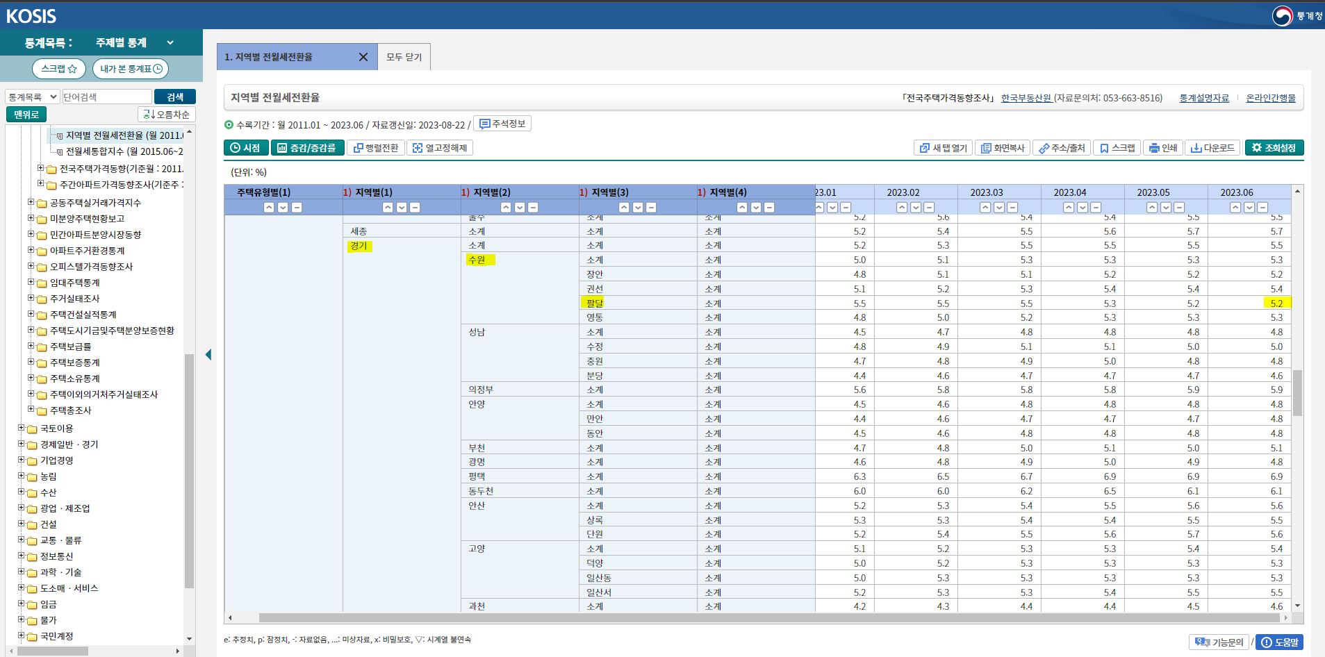Screen dimensions: 1325x657
Task: Close the 지역별 전월세전환율 tab
Action: [363, 57]
